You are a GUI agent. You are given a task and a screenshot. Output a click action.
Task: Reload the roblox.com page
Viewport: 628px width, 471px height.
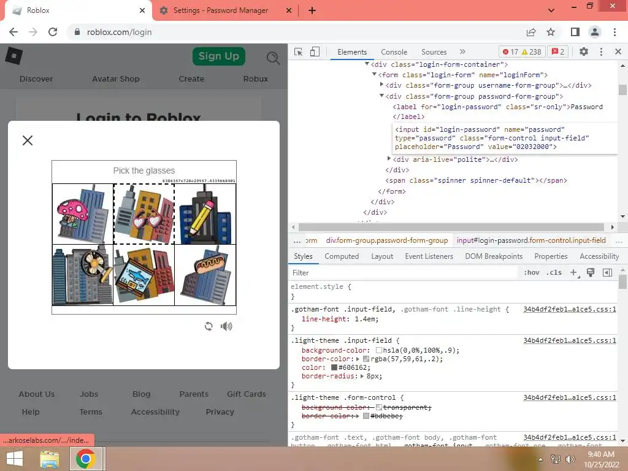(x=53, y=32)
